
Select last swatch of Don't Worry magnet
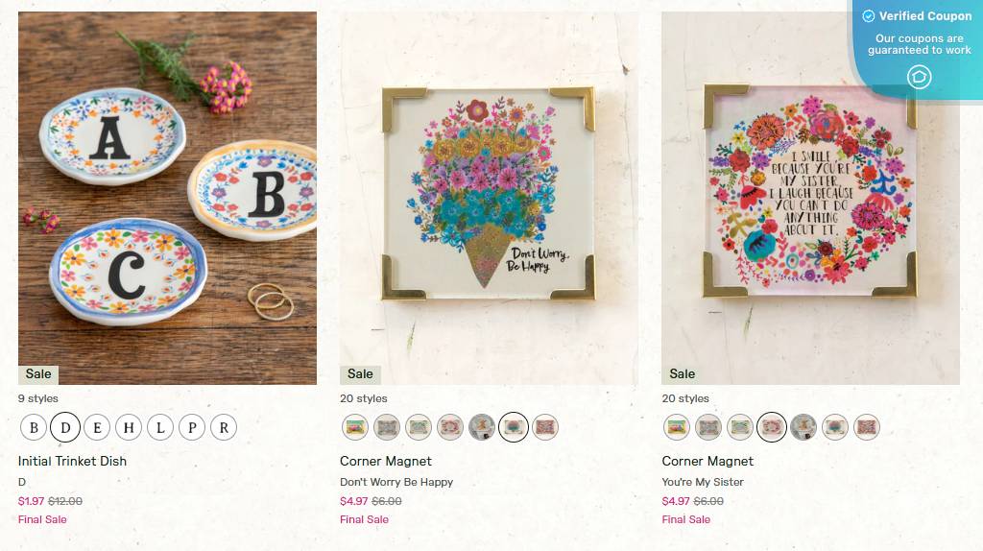[x=545, y=427]
